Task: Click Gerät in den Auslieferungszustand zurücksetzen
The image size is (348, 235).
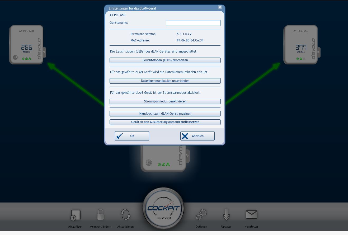Action: (x=165, y=122)
